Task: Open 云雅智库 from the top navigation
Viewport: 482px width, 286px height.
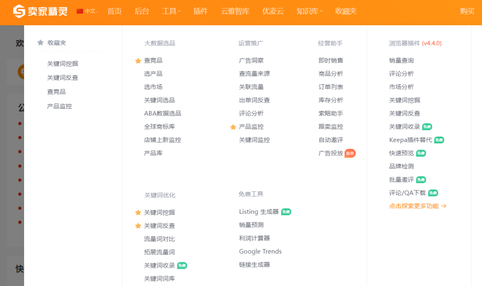Action: pos(235,11)
